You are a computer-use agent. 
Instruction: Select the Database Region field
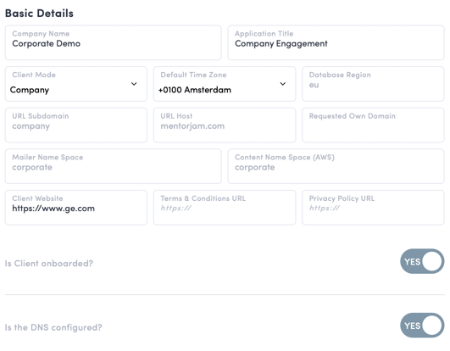373,84
